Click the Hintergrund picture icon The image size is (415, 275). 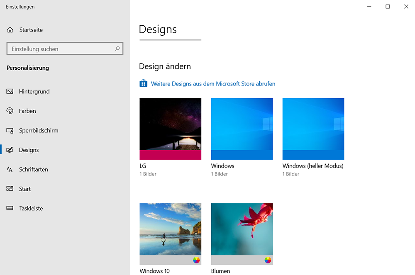[x=10, y=91]
